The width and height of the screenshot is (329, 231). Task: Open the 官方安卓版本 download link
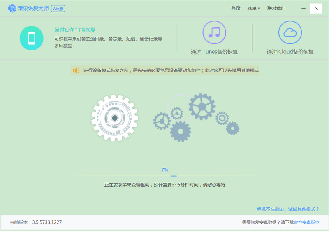point(306,222)
